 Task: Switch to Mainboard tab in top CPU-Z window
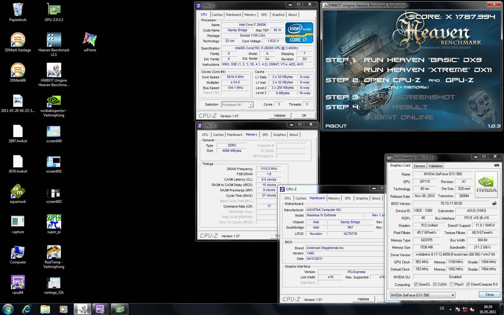click(233, 15)
